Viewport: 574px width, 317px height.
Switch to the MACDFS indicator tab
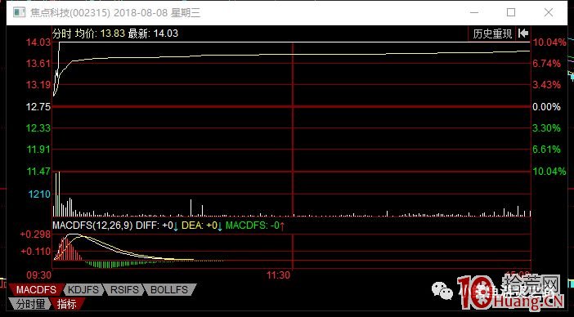point(36,289)
